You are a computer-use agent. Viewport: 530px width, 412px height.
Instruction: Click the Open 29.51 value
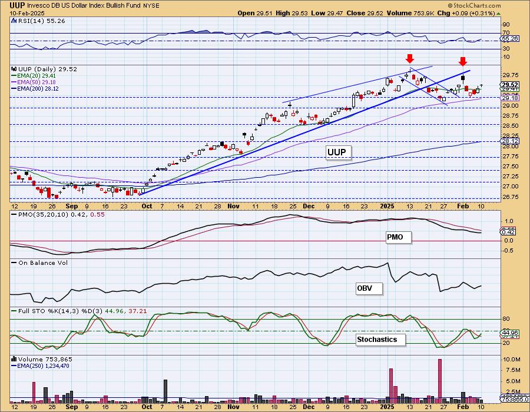coord(256,13)
